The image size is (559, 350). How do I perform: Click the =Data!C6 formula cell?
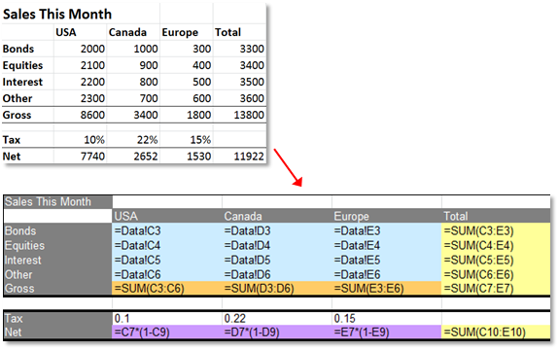[x=167, y=275]
